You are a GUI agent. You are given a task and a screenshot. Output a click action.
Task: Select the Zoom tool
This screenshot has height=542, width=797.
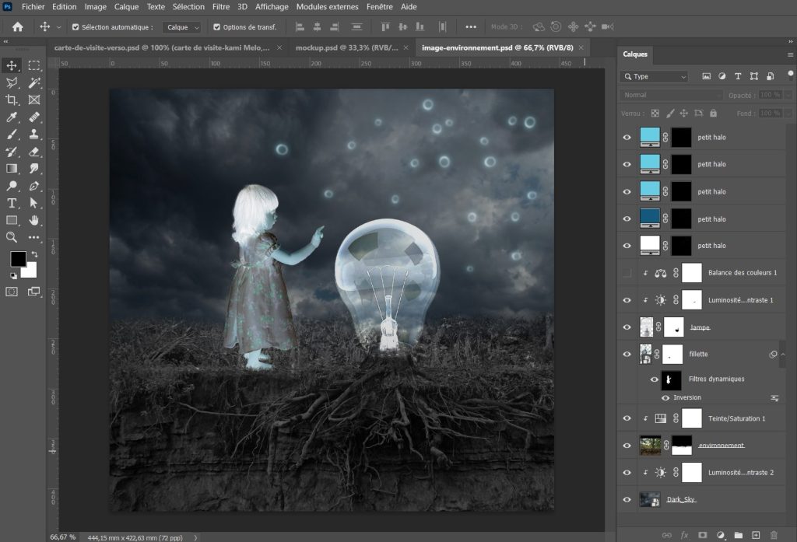point(12,236)
